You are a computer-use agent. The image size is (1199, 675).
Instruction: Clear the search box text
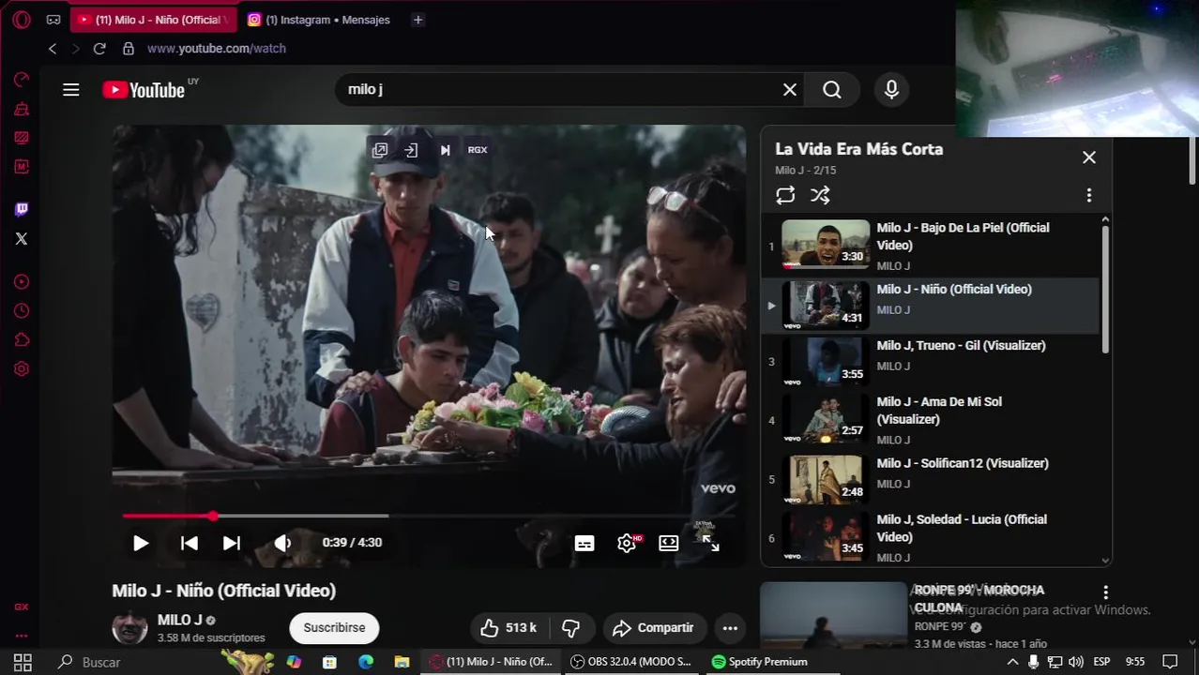click(790, 90)
